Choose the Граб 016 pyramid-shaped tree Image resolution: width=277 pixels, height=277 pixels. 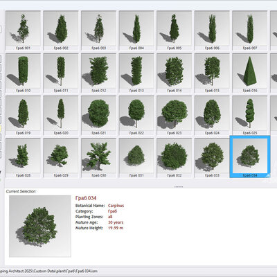tap(250, 73)
